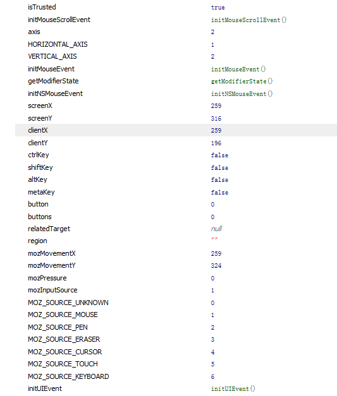Image resolution: width=337 pixels, height=396 pixels.
Task: Select the mozPressure property name
Action: [x=47, y=278]
